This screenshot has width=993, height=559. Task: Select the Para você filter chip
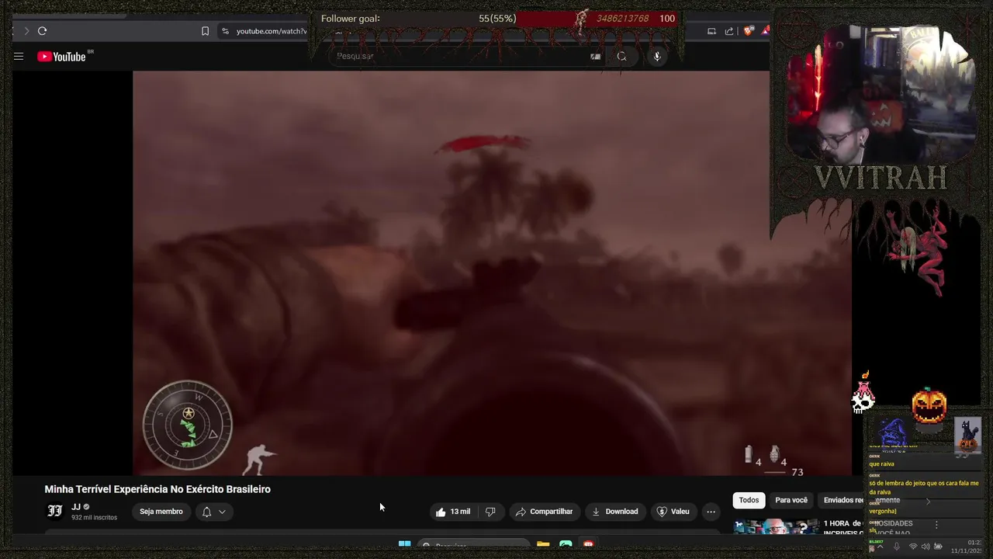[x=791, y=500]
